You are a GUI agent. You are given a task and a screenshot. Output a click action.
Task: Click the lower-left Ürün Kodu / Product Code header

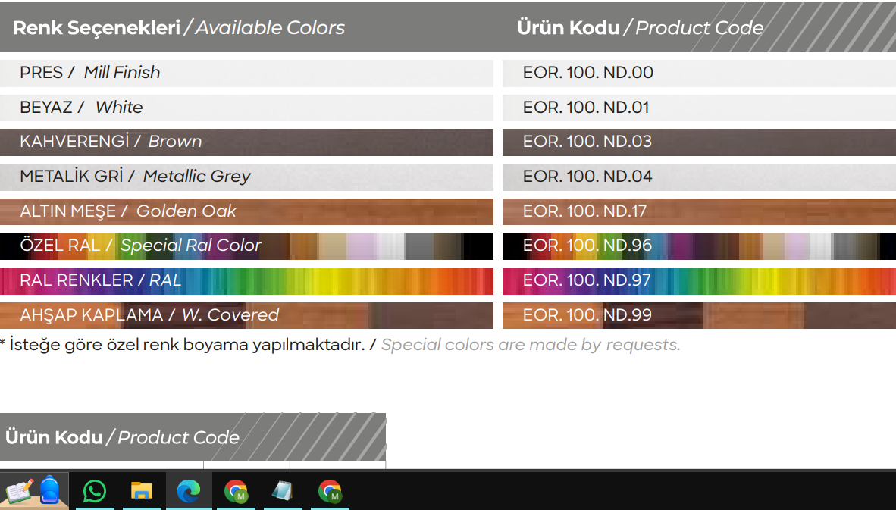pos(122,437)
